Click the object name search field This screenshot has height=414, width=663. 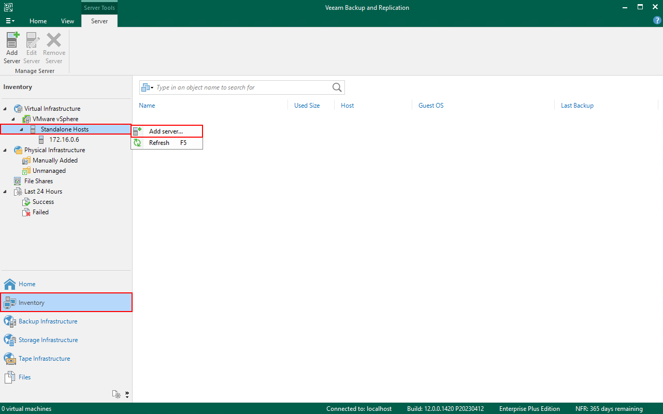pyautogui.click(x=242, y=87)
